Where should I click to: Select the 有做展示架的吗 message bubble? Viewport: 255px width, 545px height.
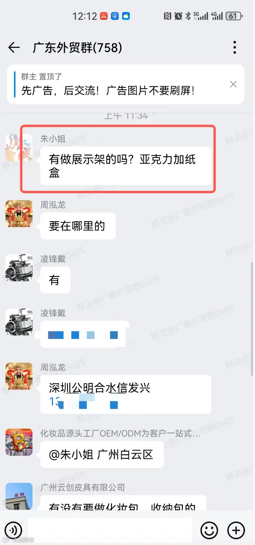coord(126,166)
